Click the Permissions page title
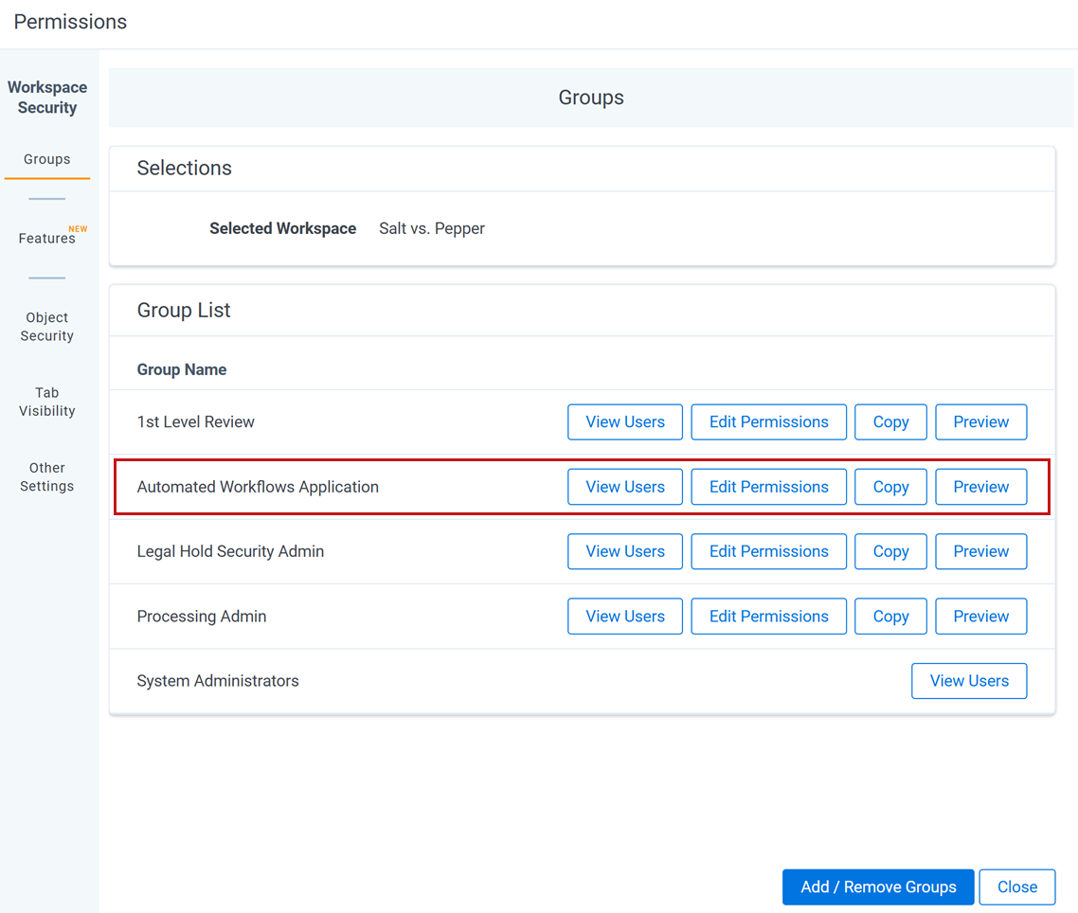This screenshot has width=1078, height=913. pyautogui.click(x=70, y=22)
